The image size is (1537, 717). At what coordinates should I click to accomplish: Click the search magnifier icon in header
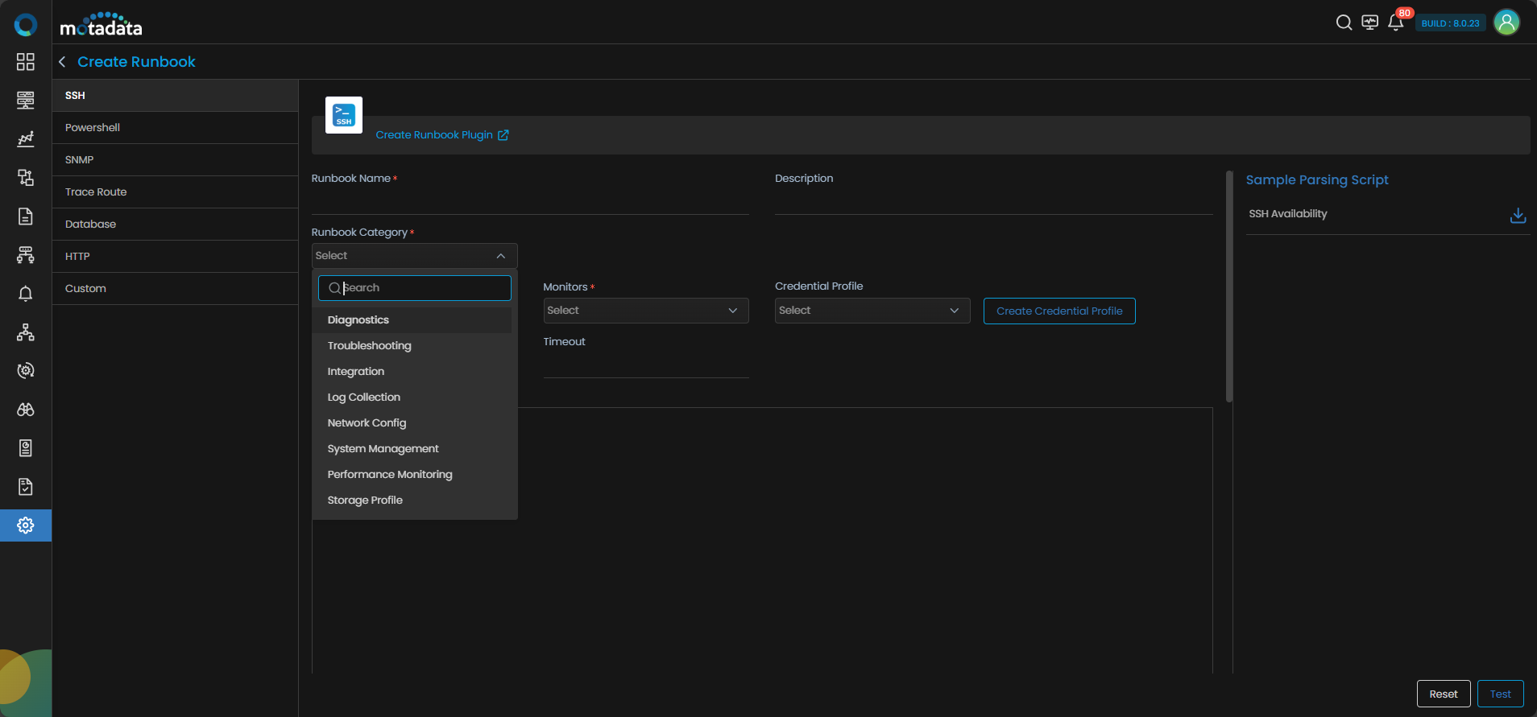(x=1344, y=23)
